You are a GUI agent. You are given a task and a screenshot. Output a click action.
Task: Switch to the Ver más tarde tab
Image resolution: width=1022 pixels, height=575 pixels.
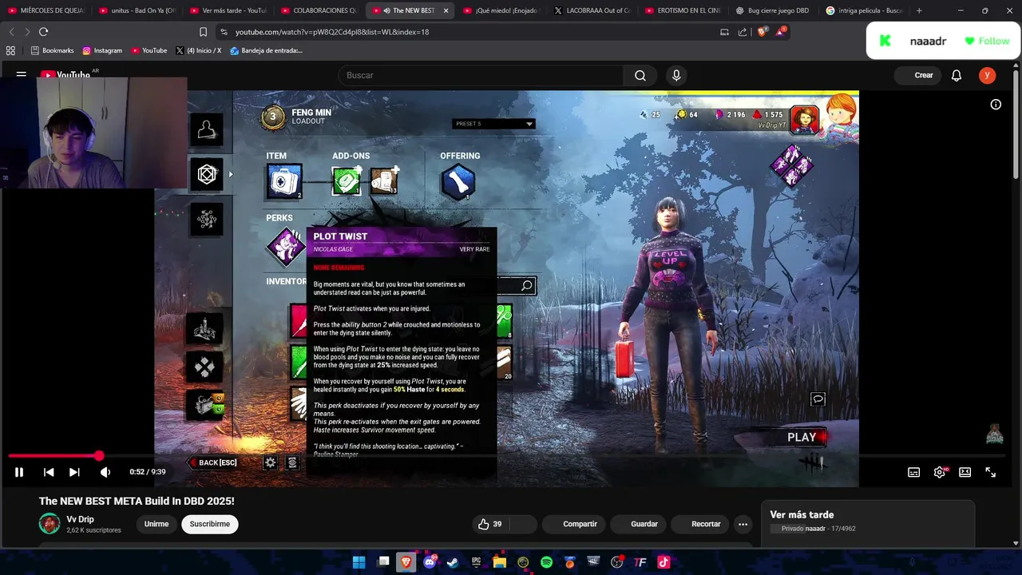[229, 10]
